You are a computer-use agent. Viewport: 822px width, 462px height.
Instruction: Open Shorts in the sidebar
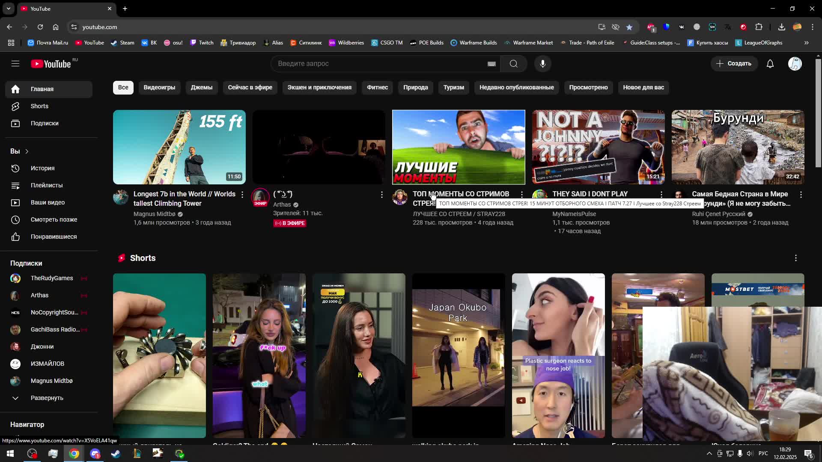pos(49,106)
